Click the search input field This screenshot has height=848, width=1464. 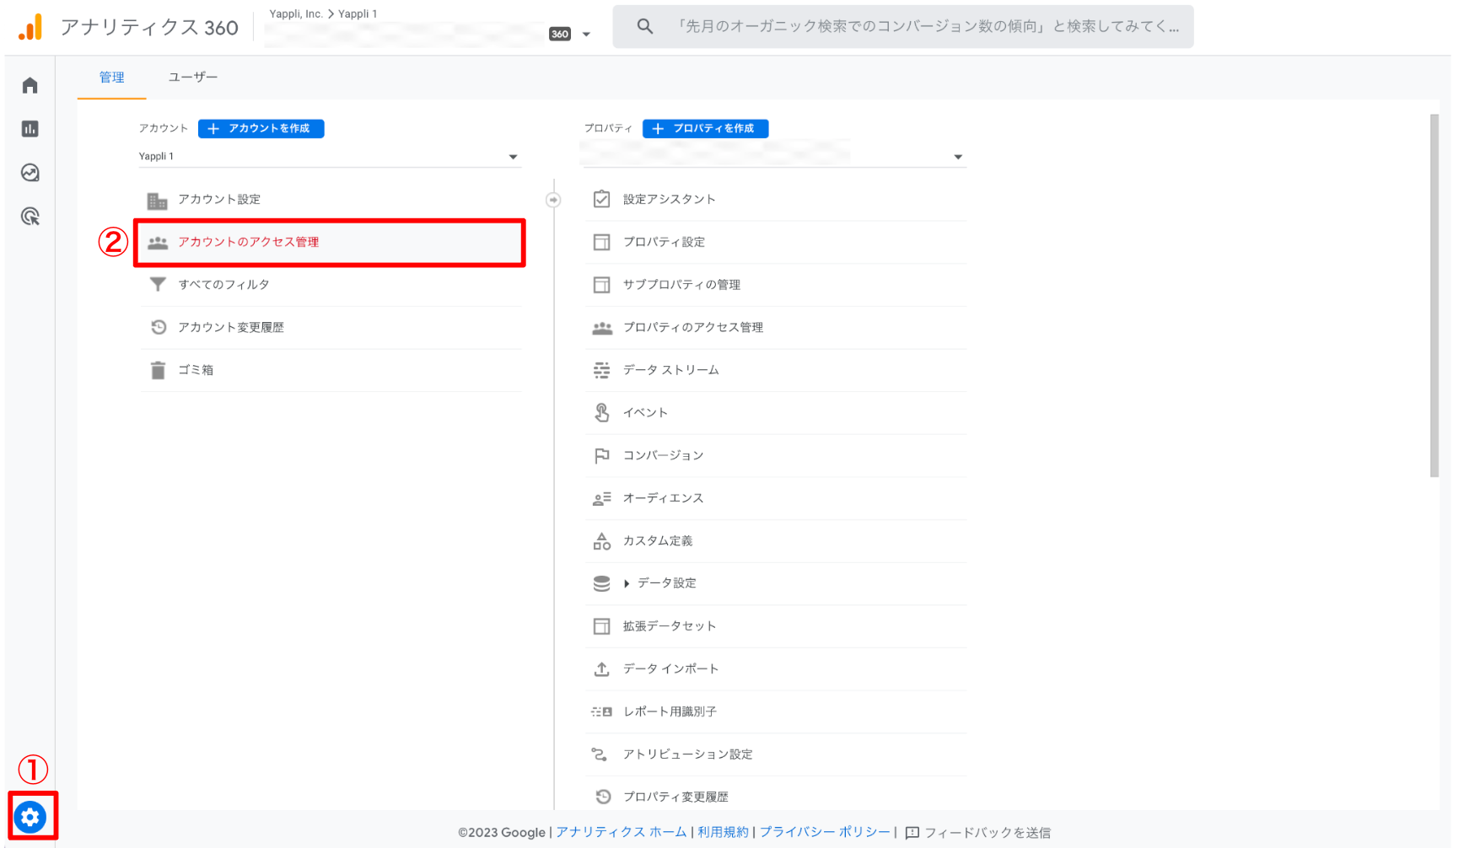[903, 26]
